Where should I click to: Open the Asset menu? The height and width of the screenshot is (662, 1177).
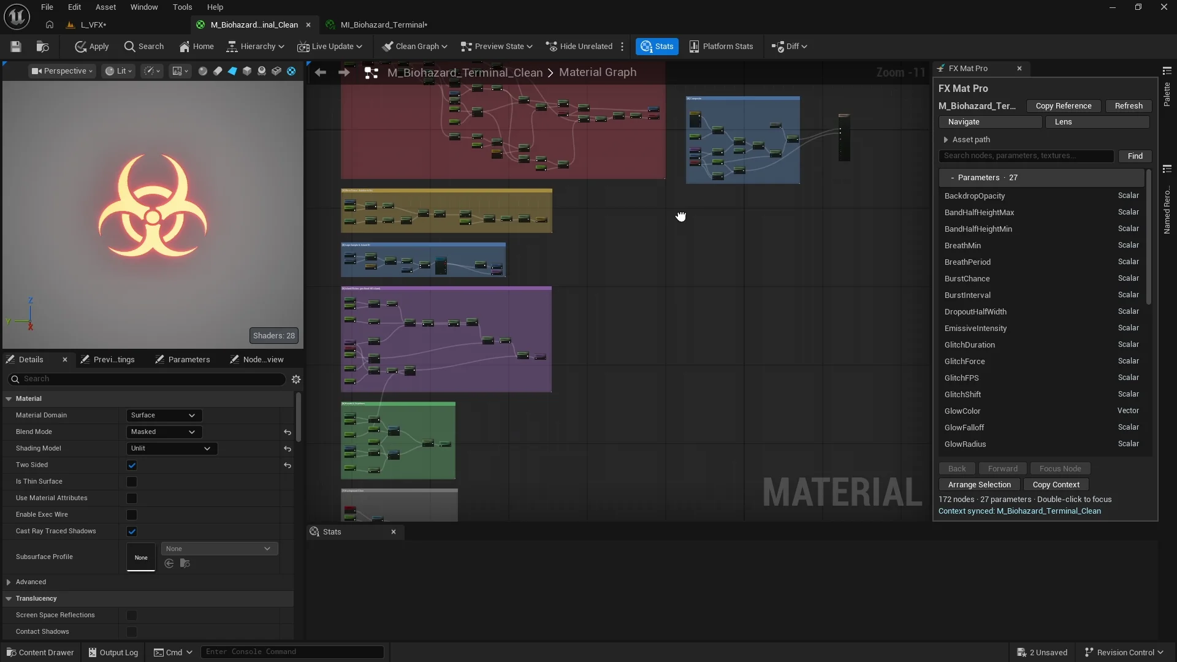(x=105, y=7)
